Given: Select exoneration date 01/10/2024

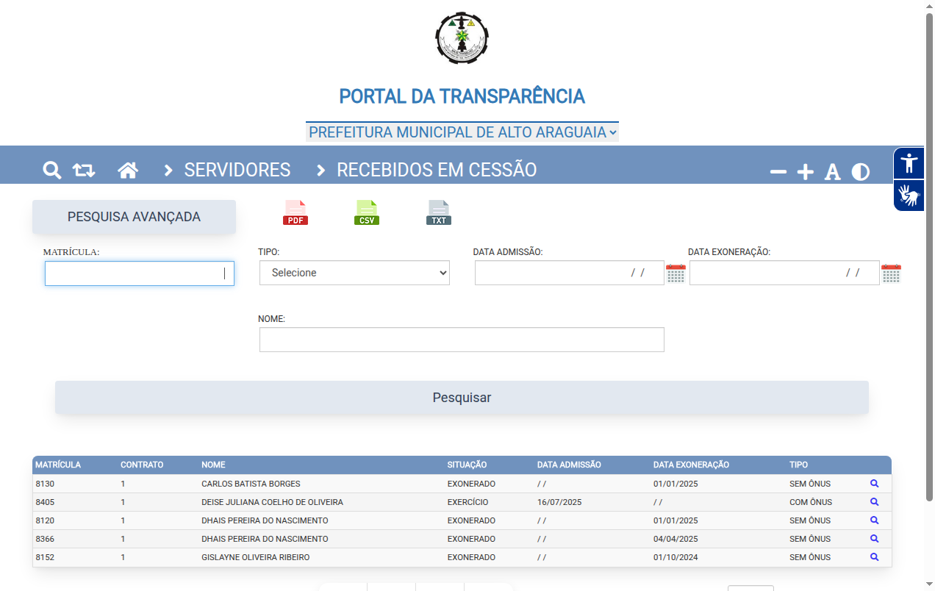Looking at the screenshot, I should (676, 557).
